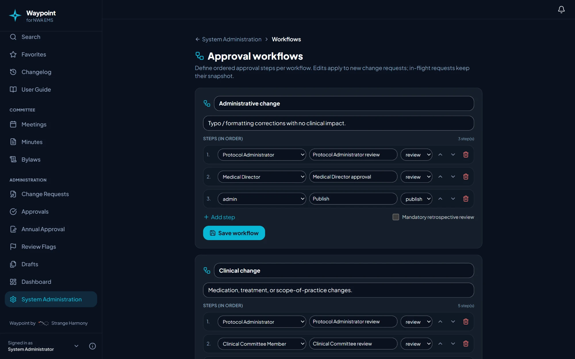
Task: Expand the signed-in user chevron
Action: [x=76, y=346]
